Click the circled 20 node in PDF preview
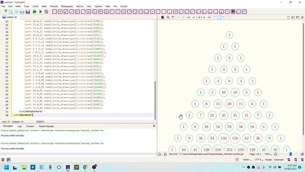The width and height of the screenshot is (305, 172). coord(229,104)
